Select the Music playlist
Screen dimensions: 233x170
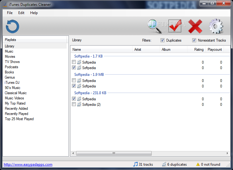pos(9,51)
